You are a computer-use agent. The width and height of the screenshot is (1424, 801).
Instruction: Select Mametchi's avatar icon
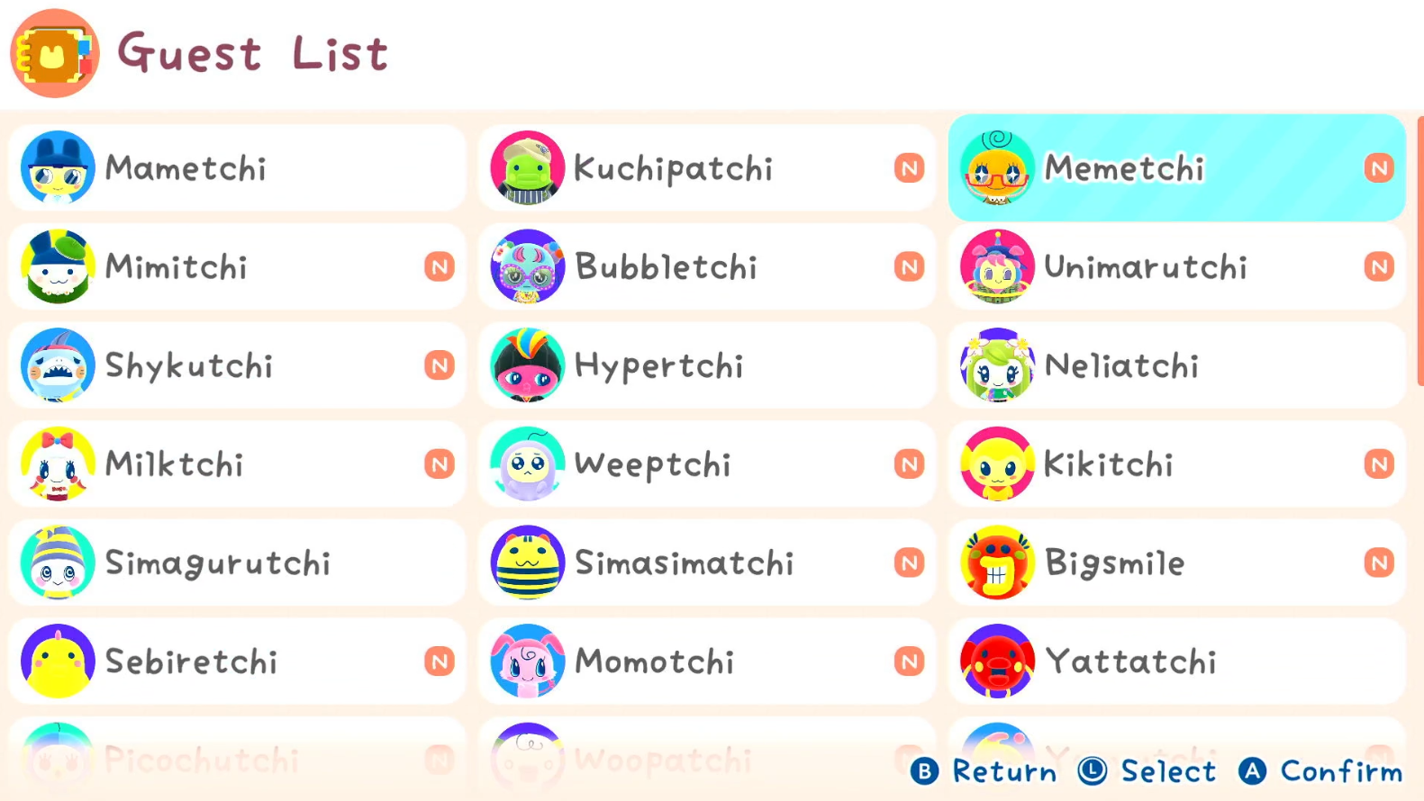click(58, 168)
